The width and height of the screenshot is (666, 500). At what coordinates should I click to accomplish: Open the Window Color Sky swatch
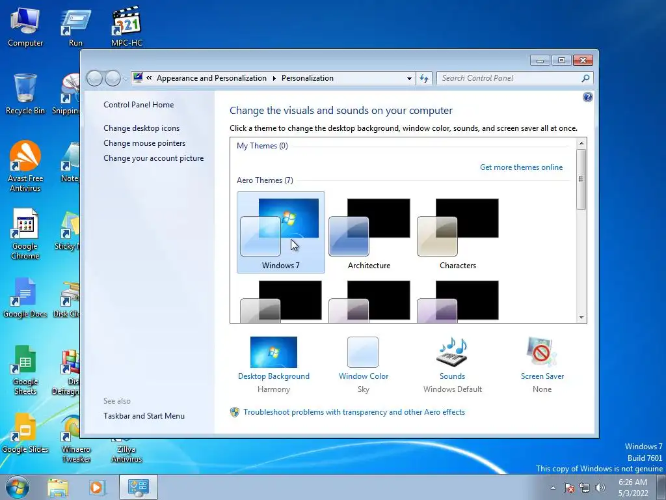363,352
